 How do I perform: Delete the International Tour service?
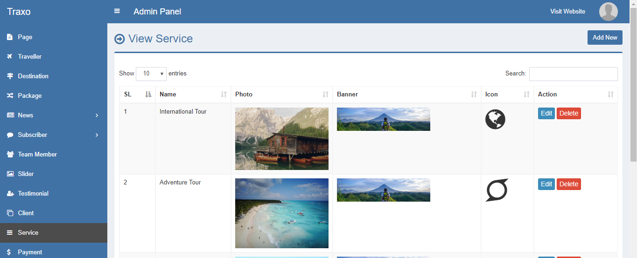click(568, 113)
